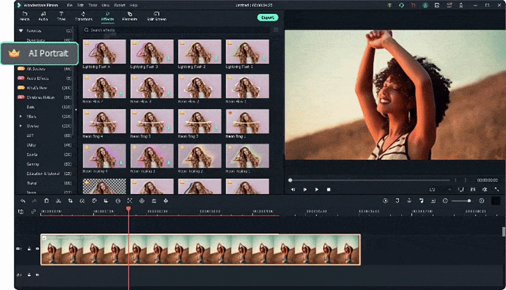The width and height of the screenshot is (506, 290).
Task: Open the color palette icon
Action: [x=94, y=201]
